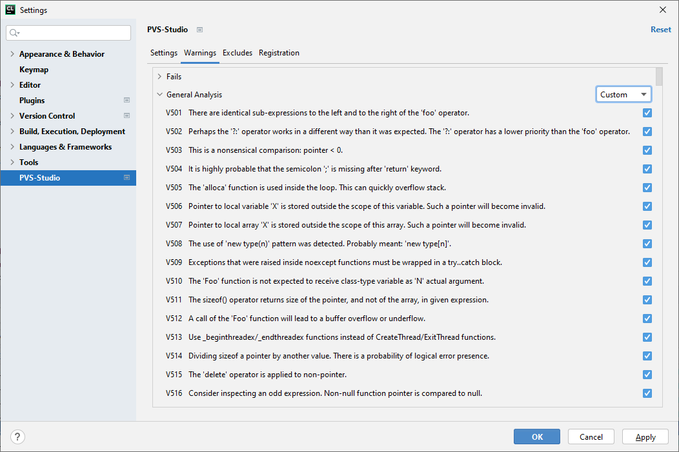The height and width of the screenshot is (452, 679).
Task: Click the Reset link
Action: tap(661, 30)
